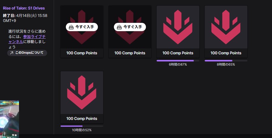The width and height of the screenshot is (272, 138).
Task: Click 100 Comp Points label under the second claimable card
Action: click(130, 53)
